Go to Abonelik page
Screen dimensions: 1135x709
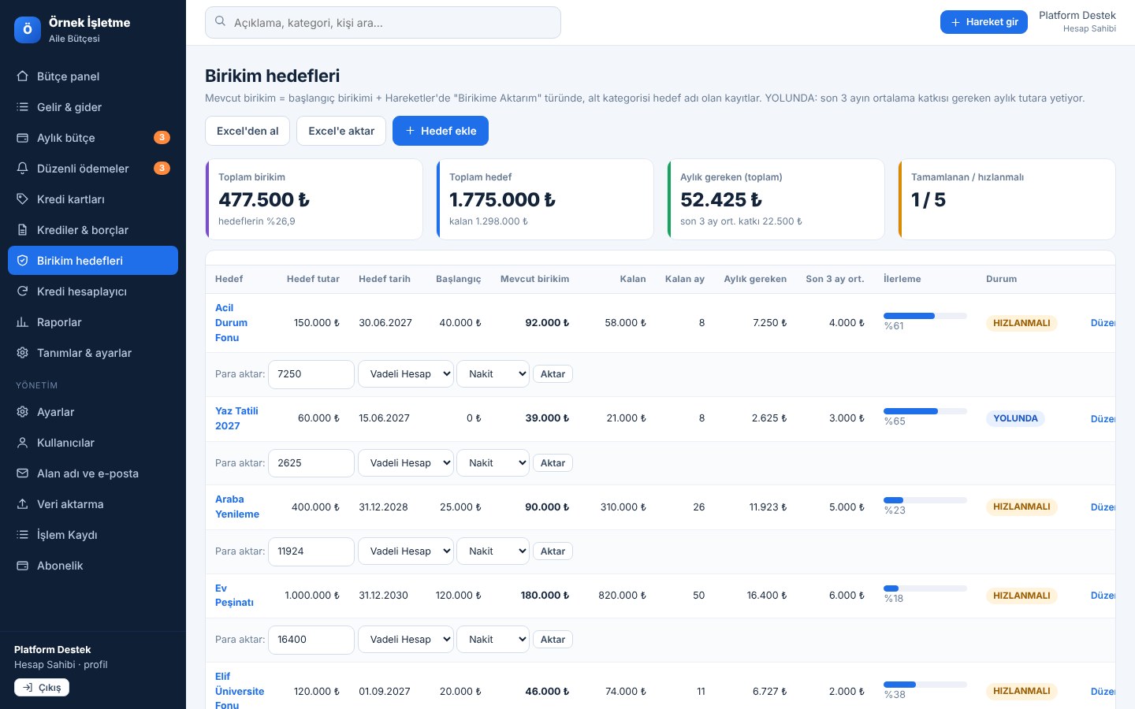point(93,566)
